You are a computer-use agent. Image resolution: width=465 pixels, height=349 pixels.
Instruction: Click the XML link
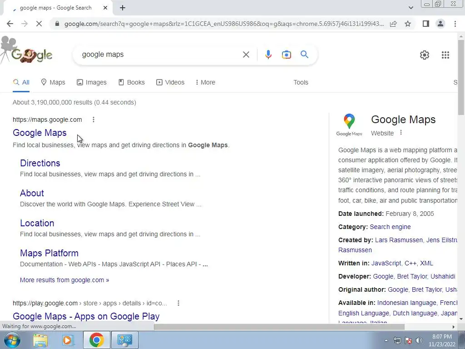[x=426, y=263]
